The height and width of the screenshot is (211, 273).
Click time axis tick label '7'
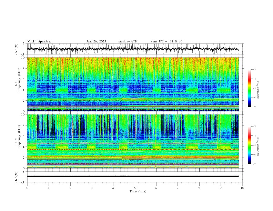coord(178,188)
